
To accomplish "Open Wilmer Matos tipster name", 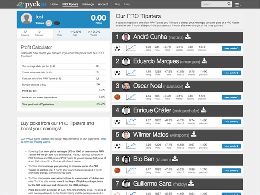I will tap(151, 135).
